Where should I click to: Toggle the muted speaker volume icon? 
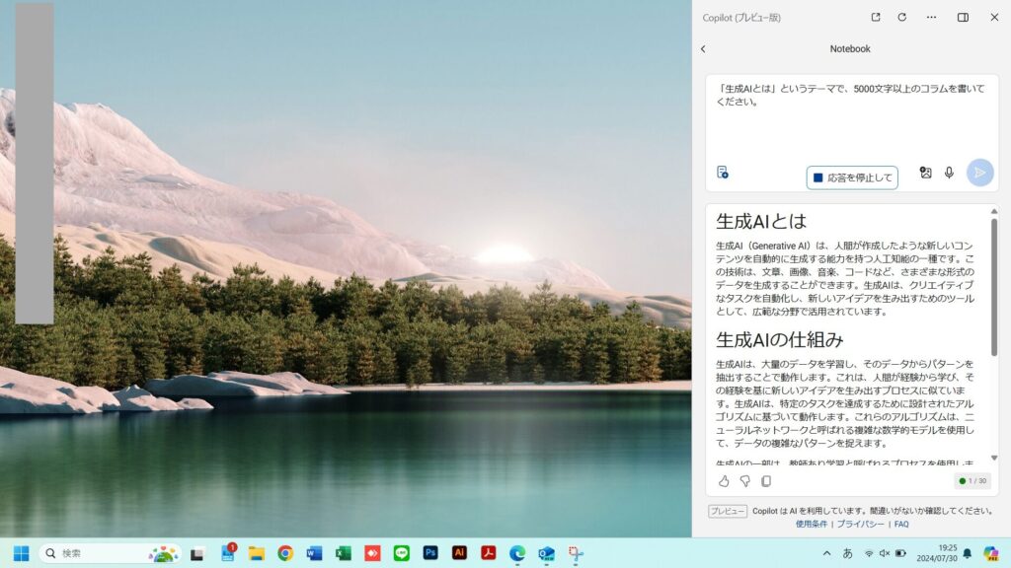[x=884, y=553]
